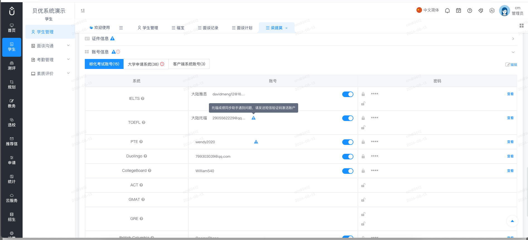Toggle the Duolingo account switch

pyautogui.click(x=348, y=157)
